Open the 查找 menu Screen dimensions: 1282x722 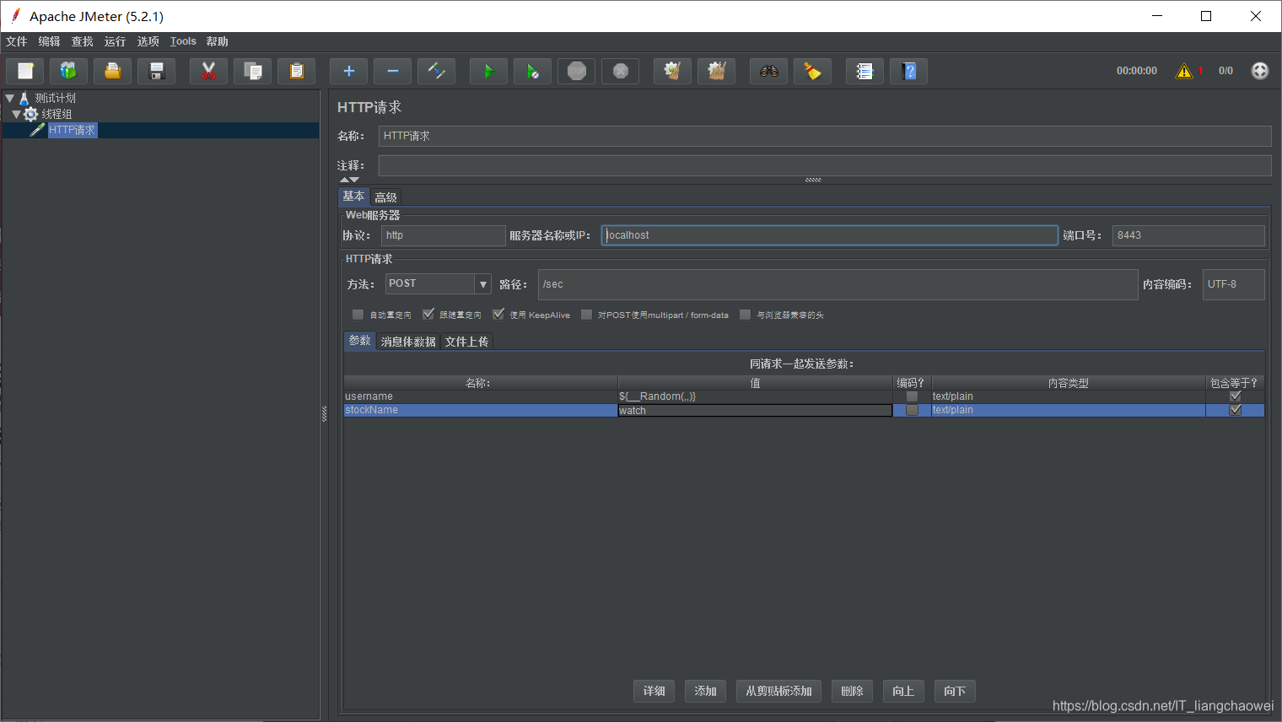(x=82, y=41)
